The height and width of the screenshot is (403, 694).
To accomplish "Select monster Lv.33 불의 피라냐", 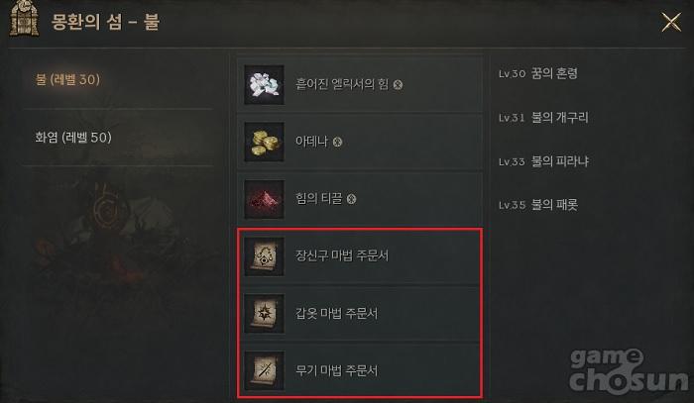I will click(x=543, y=161).
